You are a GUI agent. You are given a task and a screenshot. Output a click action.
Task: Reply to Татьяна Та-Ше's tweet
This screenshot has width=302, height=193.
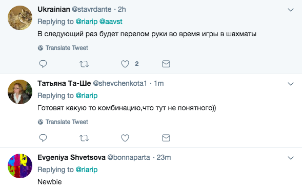click(43, 138)
